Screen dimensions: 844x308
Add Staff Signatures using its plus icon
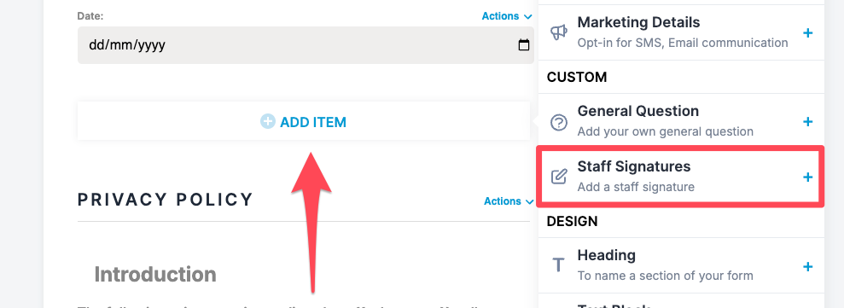pos(807,177)
